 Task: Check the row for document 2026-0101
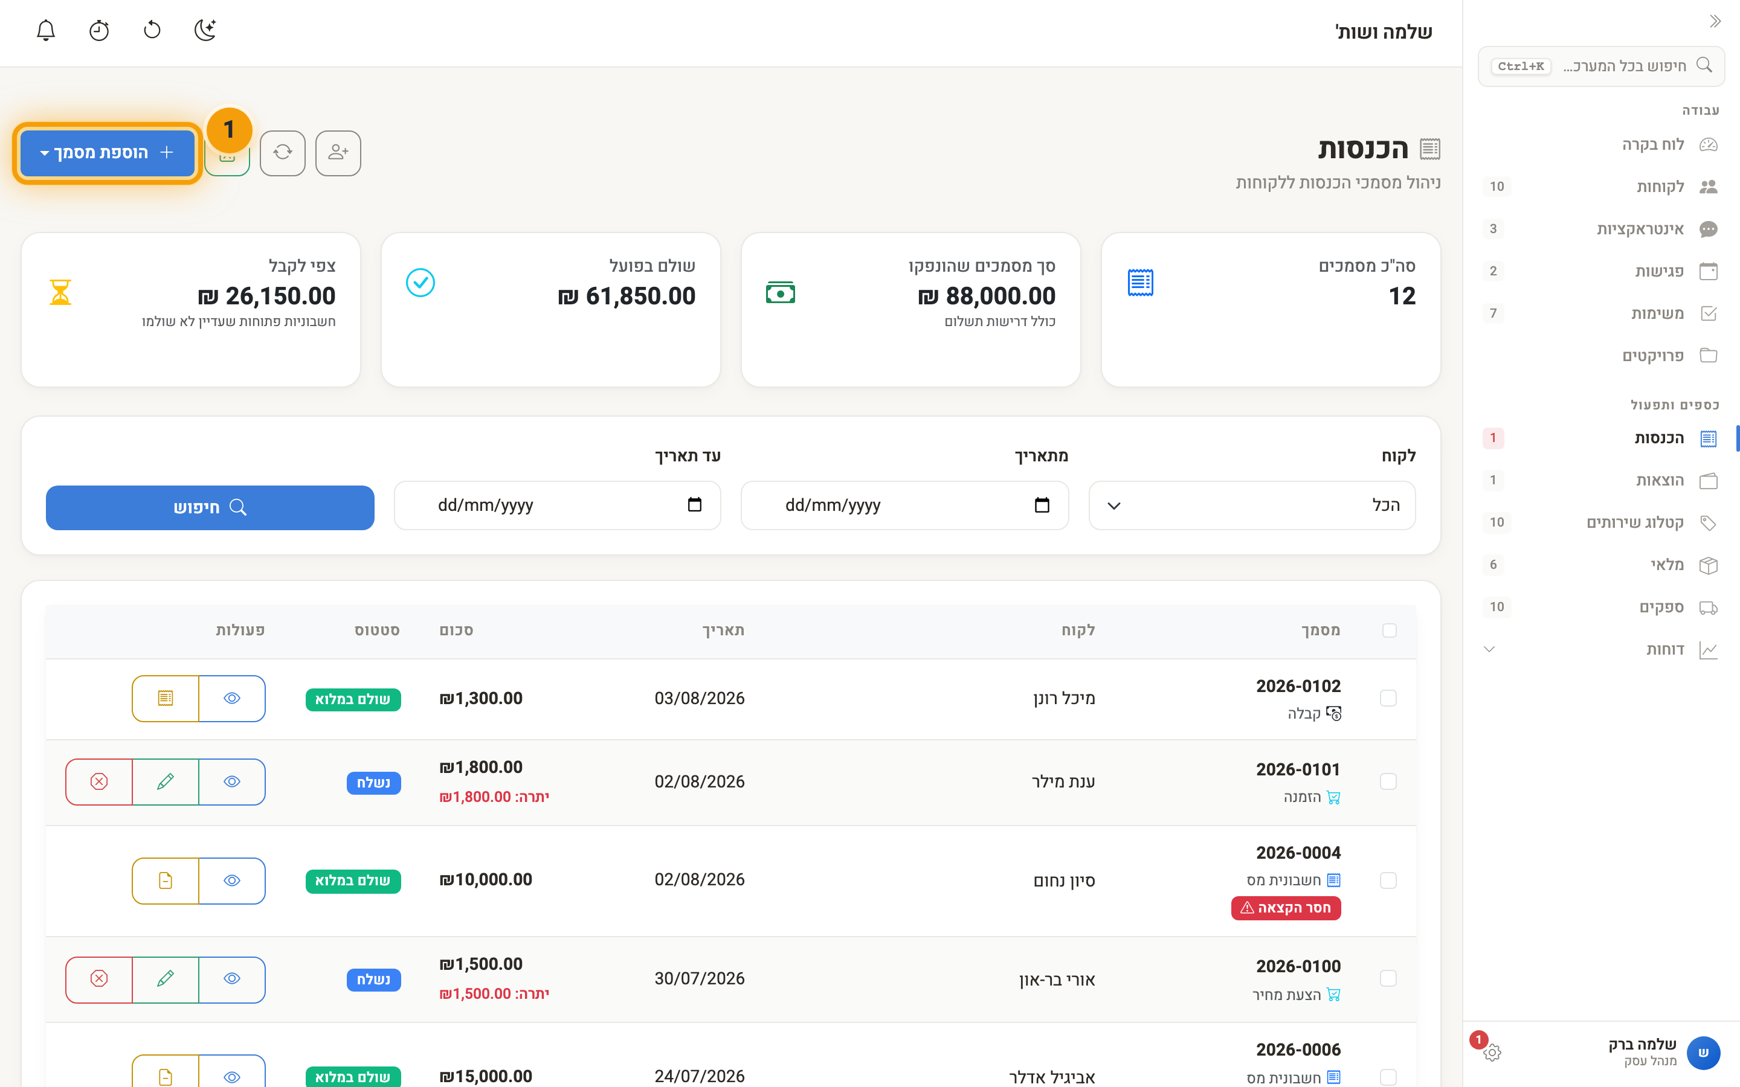tap(1388, 781)
